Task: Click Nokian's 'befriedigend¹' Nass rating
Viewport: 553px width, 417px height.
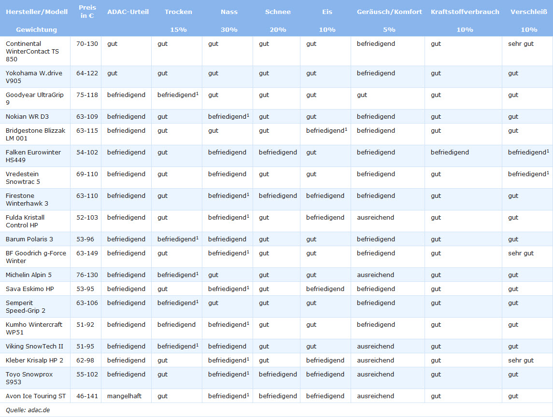Action: [228, 116]
